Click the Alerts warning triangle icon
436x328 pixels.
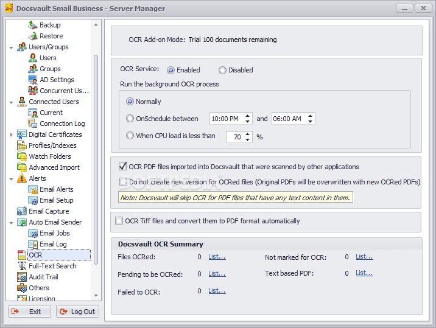click(x=22, y=178)
